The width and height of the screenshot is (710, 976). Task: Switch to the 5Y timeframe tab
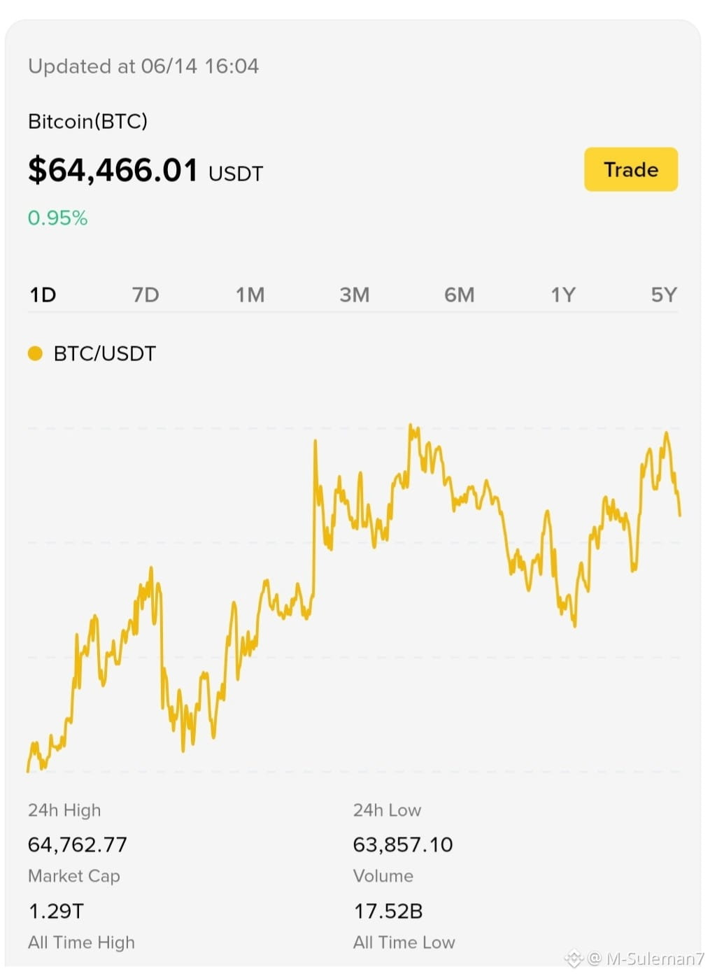pos(664,295)
